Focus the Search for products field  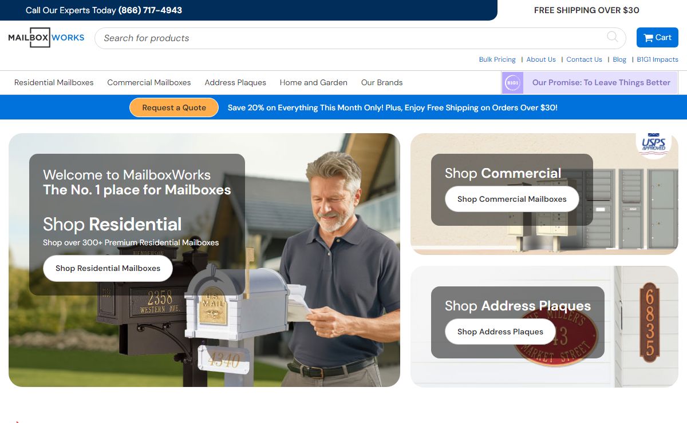pyautogui.click(x=361, y=38)
